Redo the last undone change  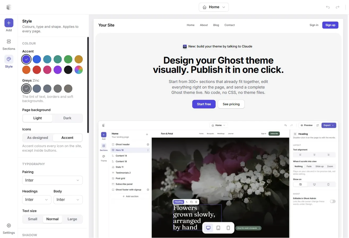338,7
